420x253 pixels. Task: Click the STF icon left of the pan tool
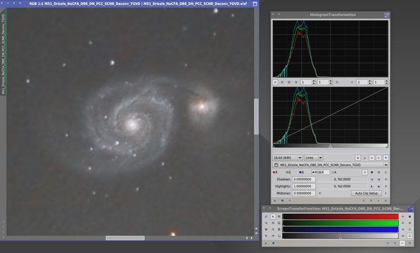[266, 236]
